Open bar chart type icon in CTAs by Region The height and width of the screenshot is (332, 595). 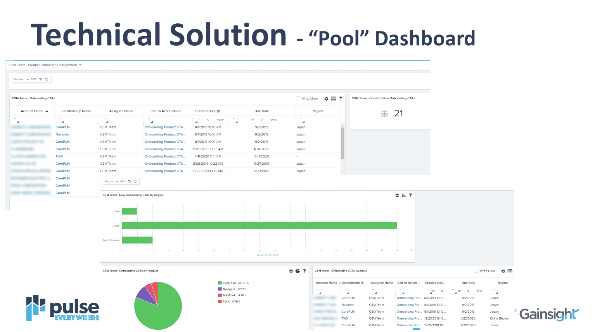click(404, 195)
